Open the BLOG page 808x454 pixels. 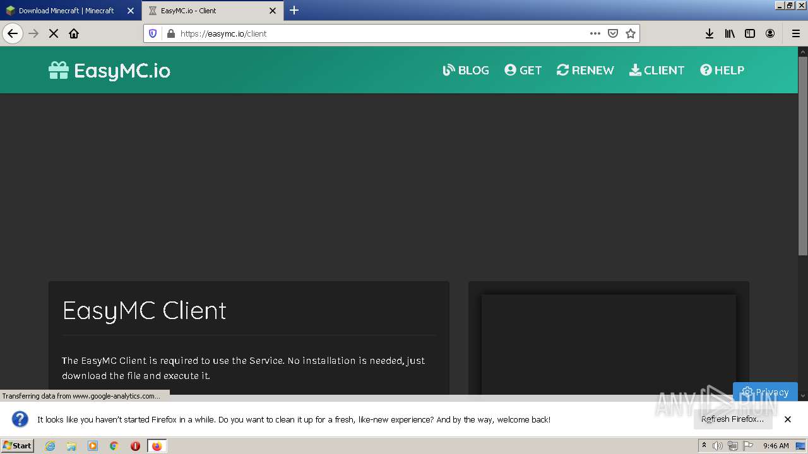click(x=466, y=70)
